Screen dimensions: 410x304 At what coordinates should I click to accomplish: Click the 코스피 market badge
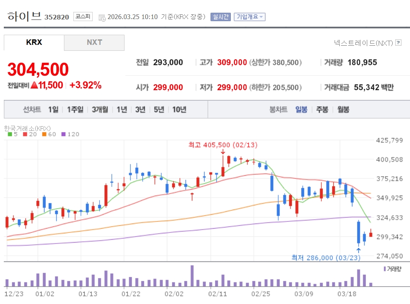[83, 17]
